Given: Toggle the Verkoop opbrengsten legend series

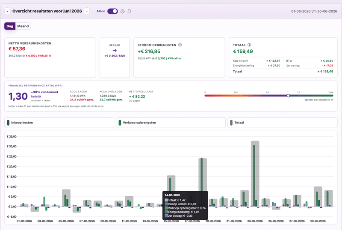Looking at the screenshot, I should tap(171, 123).
